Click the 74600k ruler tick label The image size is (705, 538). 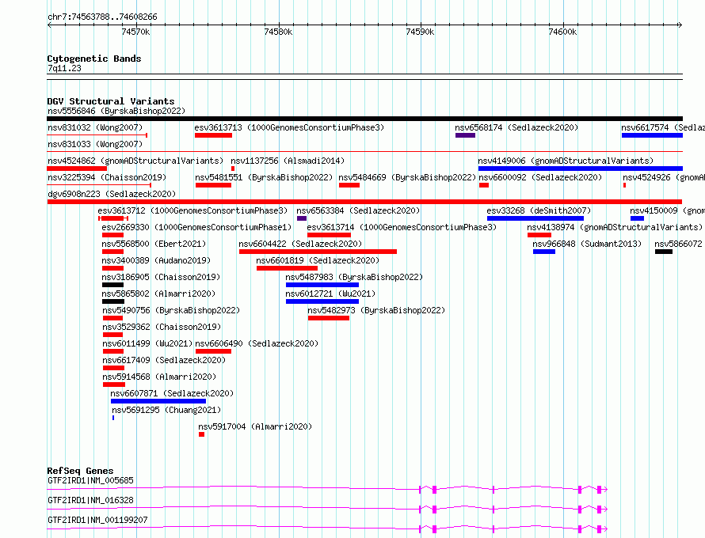click(562, 32)
